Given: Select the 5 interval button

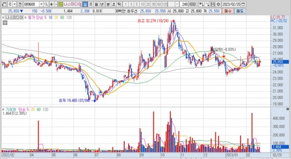Looking at the screenshot, I should tap(137, 4).
